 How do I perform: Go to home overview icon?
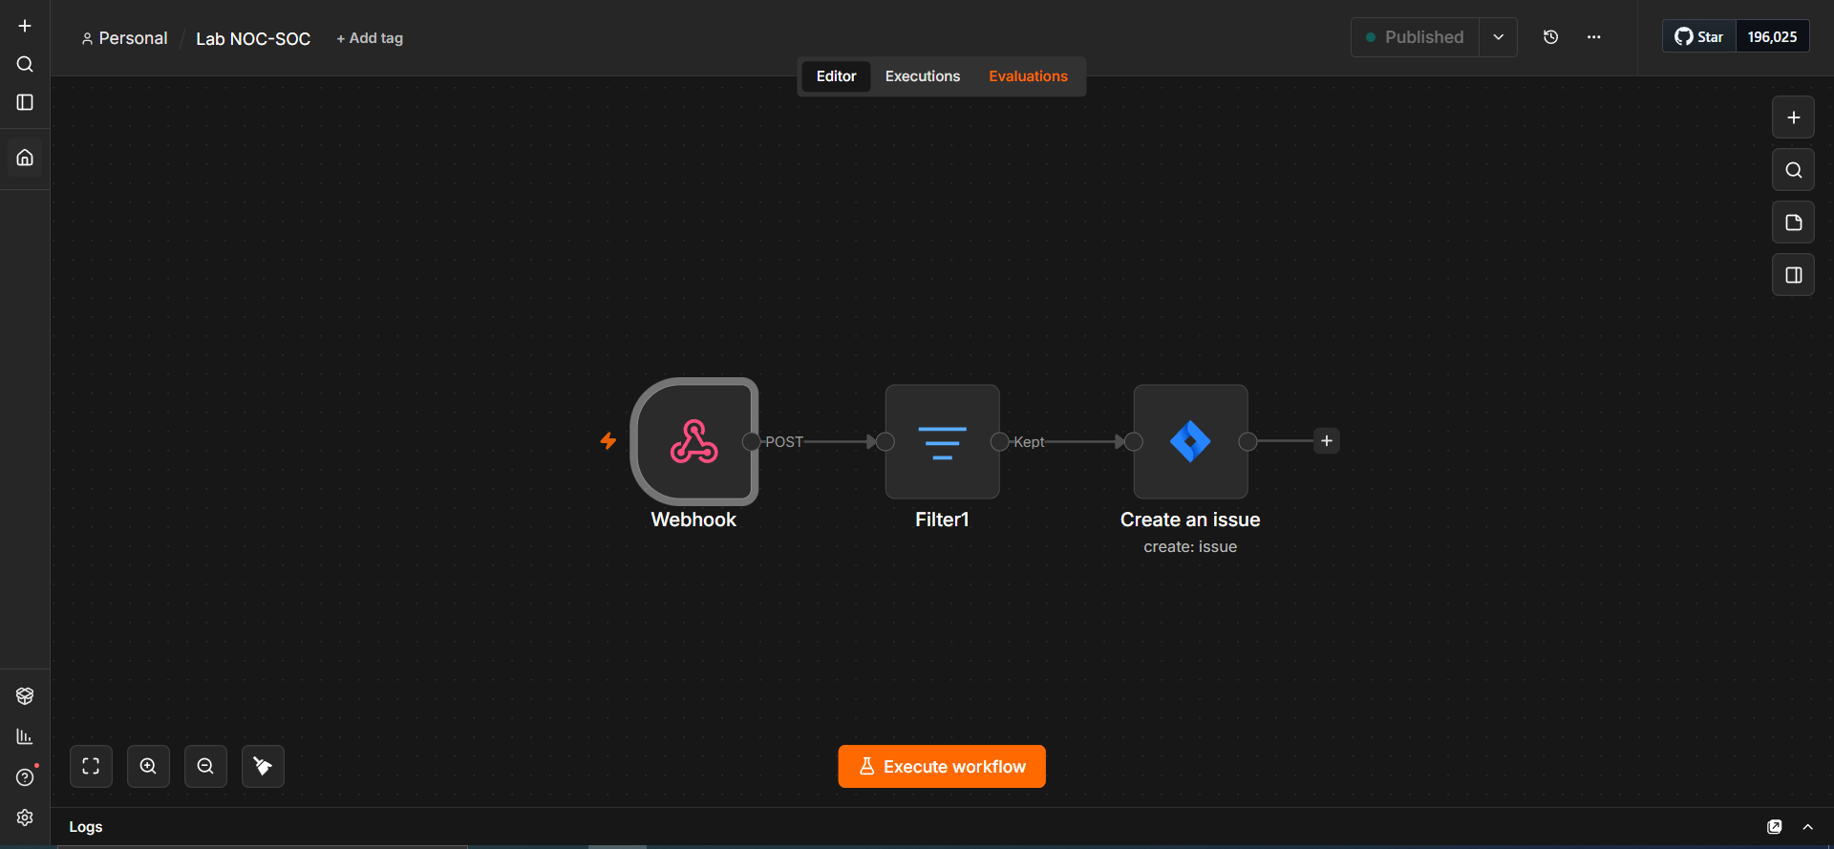pyautogui.click(x=25, y=158)
